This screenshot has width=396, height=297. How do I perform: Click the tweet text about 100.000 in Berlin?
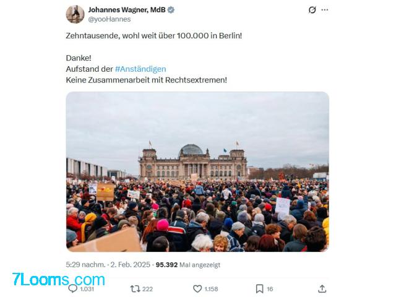(154, 36)
